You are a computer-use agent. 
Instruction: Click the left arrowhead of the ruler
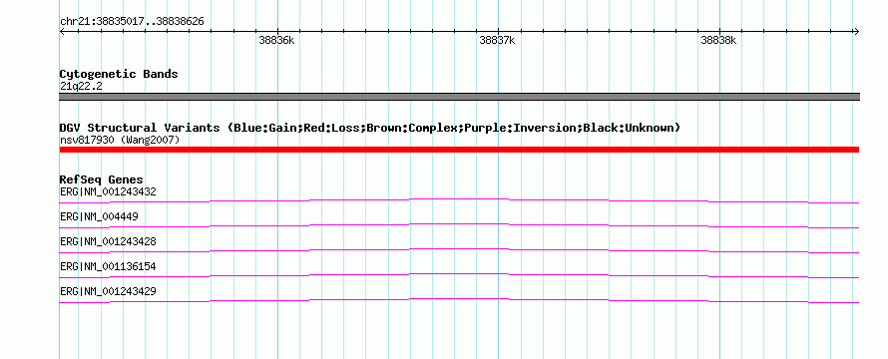click(x=62, y=32)
